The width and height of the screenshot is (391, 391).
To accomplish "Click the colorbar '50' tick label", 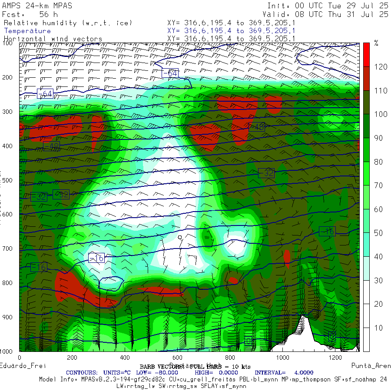I will tap(378, 233).
